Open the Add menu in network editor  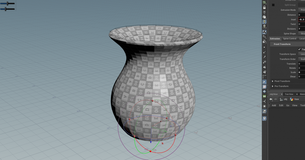274,105
